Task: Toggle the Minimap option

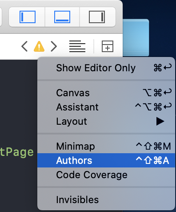Action: pos(106,147)
